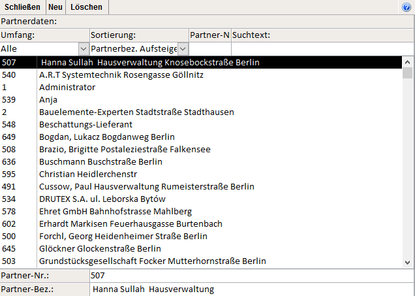Click the Partner-Nr. field showing 507
This screenshot has width=415, height=296.
pyautogui.click(x=252, y=276)
